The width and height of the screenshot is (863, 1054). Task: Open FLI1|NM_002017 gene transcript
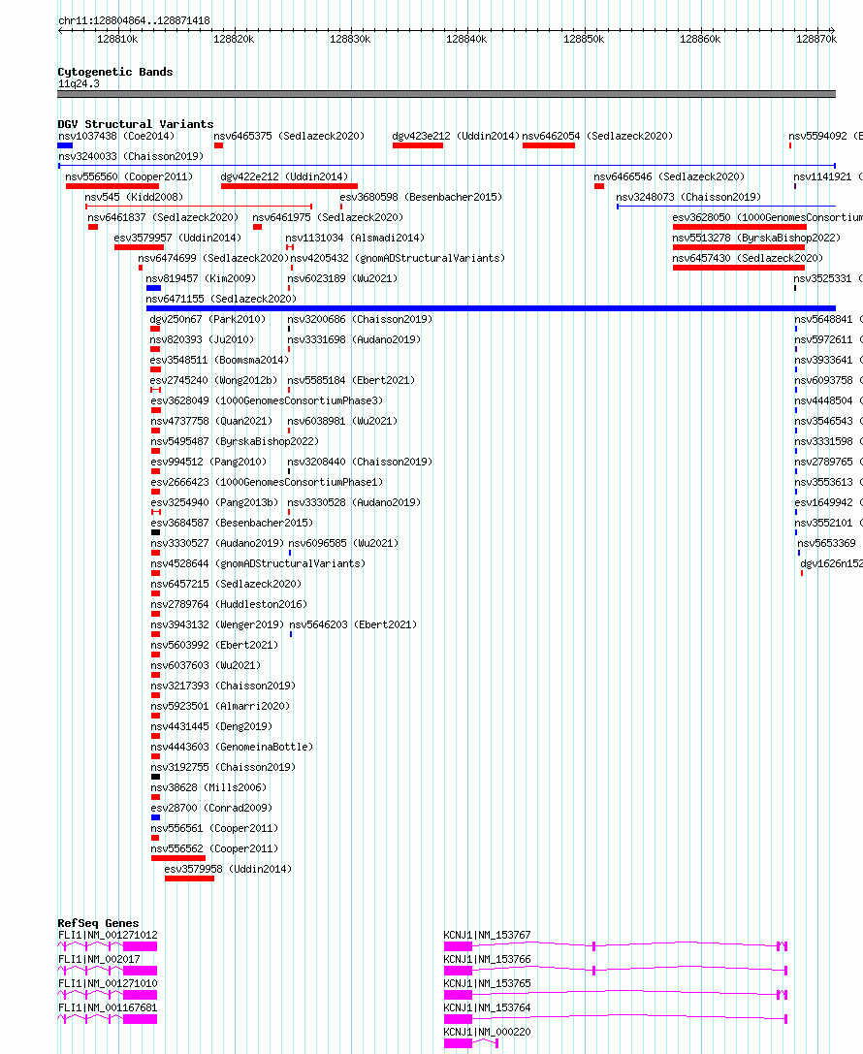[x=108, y=971]
